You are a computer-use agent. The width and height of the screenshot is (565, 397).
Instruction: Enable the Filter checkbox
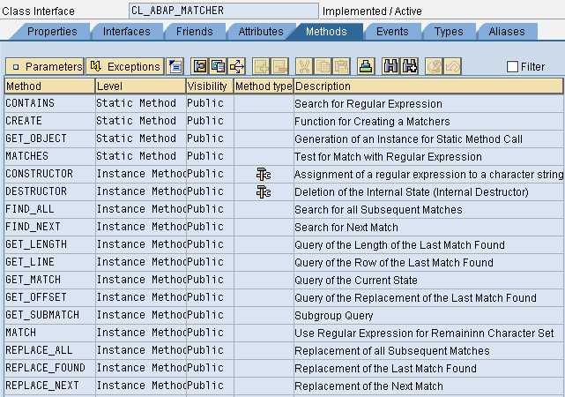[x=512, y=66]
